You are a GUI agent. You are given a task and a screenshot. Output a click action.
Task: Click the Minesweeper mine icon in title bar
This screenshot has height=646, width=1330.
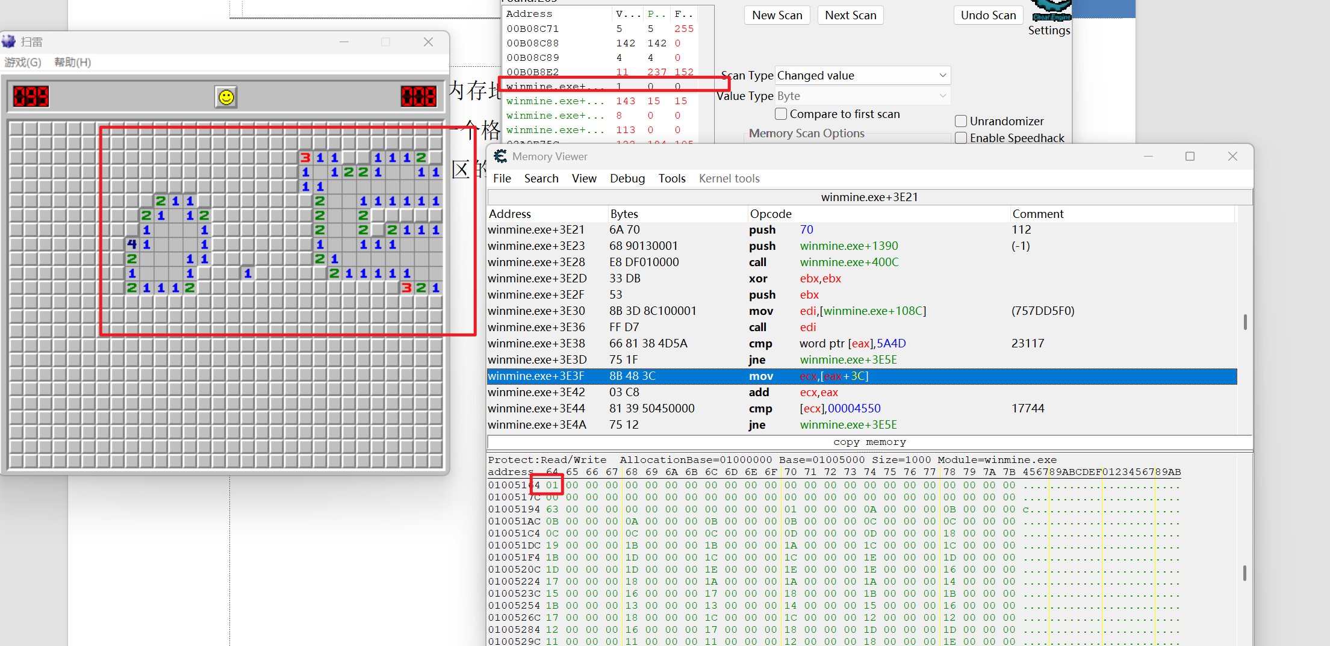coord(9,42)
